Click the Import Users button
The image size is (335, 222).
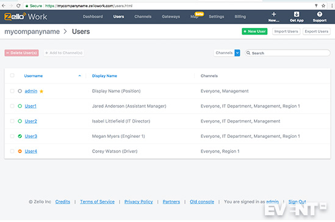[286, 31]
